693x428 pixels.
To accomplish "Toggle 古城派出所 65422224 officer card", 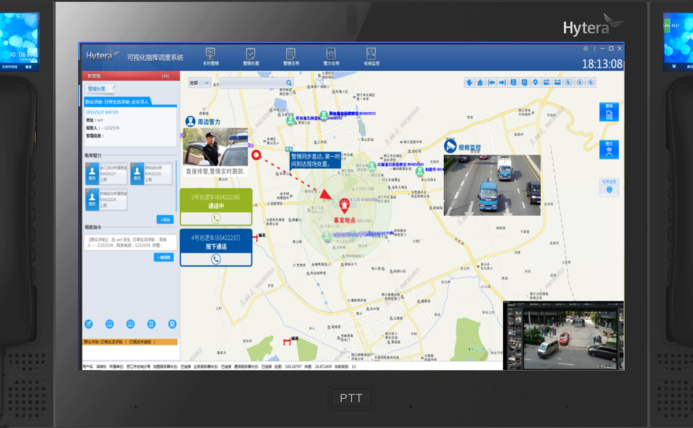I will 107,199.
